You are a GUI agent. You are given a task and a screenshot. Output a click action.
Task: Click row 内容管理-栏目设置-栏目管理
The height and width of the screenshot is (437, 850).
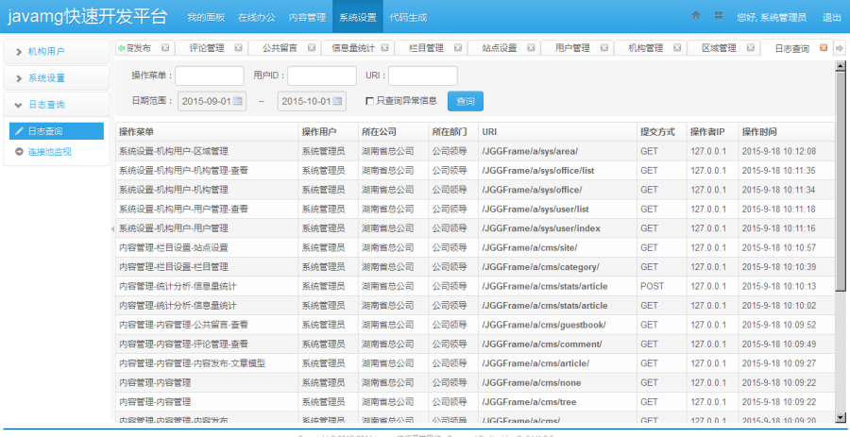475,267
